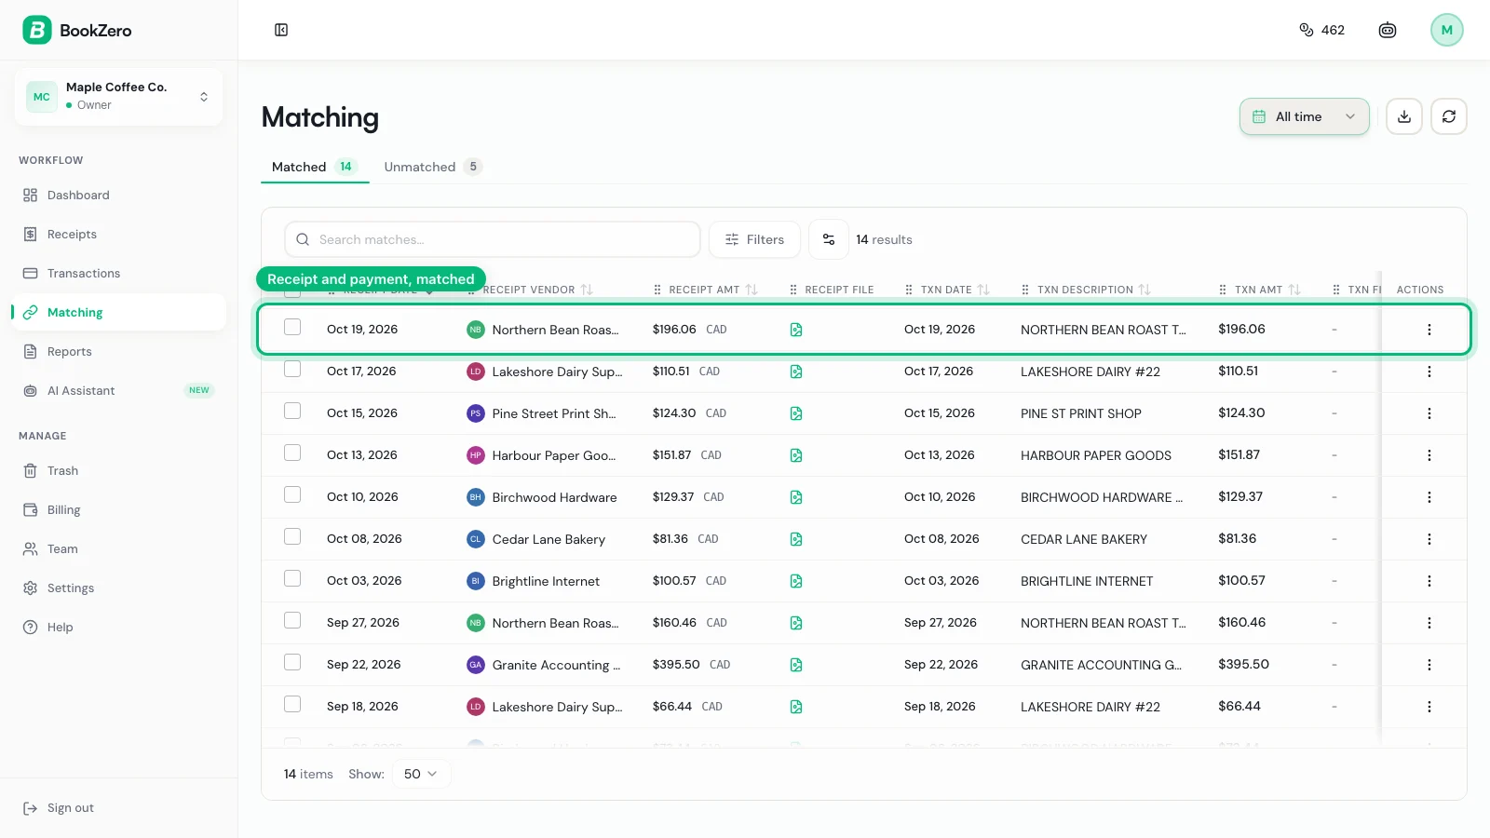
Task: Open the user avatar M menu
Action: 1446,30
